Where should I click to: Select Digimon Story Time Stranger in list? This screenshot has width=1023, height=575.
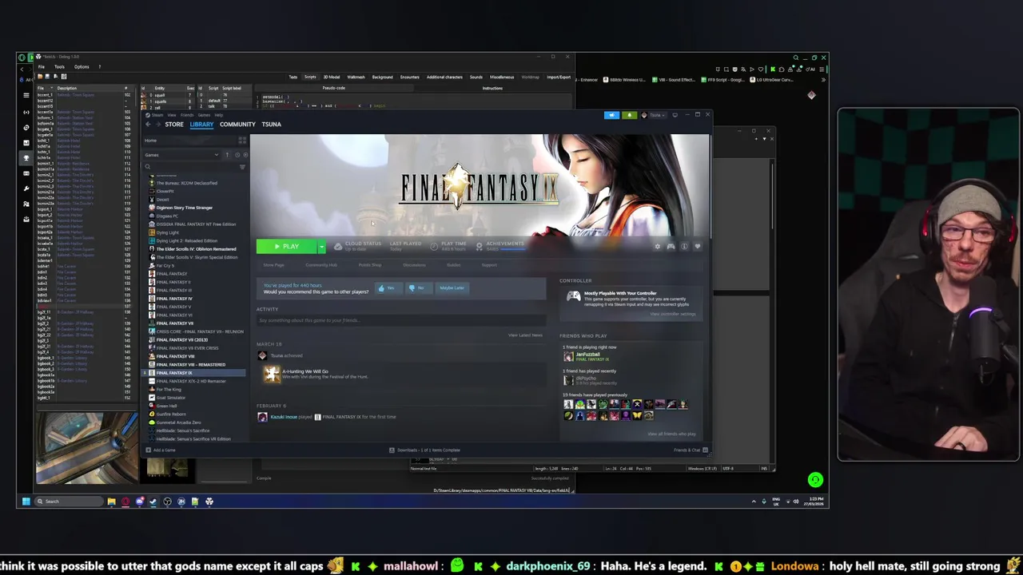pyautogui.click(x=184, y=208)
